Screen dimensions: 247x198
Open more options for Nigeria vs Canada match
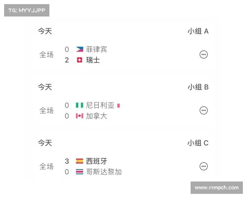click(203, 111)
